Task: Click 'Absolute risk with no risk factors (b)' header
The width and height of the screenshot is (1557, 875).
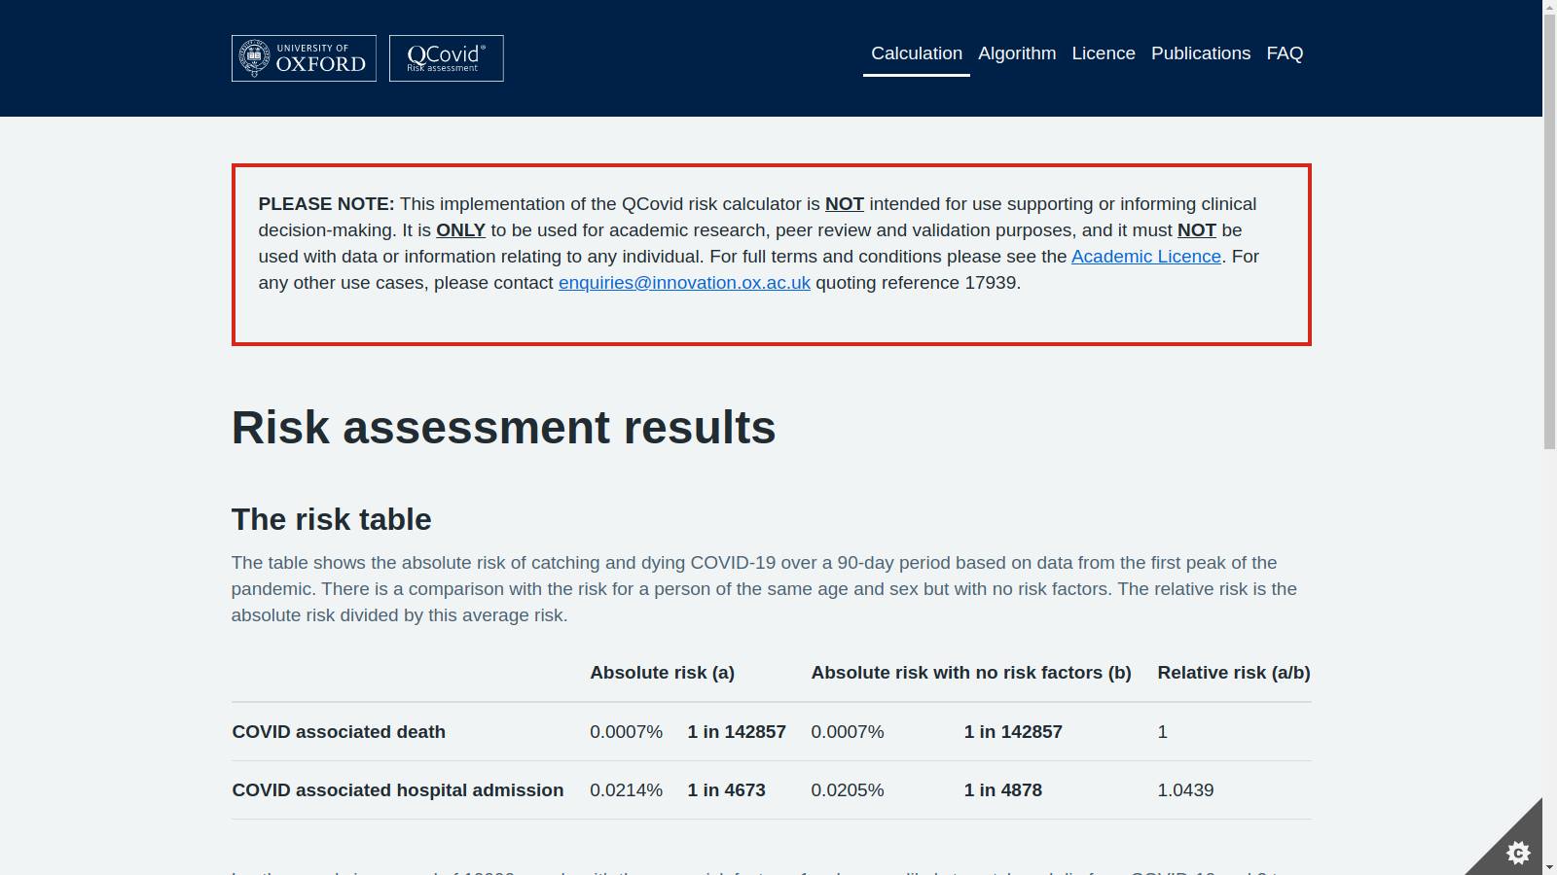Action: 971,673
